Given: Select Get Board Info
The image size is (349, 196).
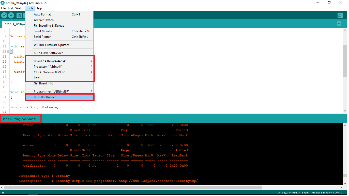Looking at the screenshot, I should pyautogui.click(x=59, y=83).
